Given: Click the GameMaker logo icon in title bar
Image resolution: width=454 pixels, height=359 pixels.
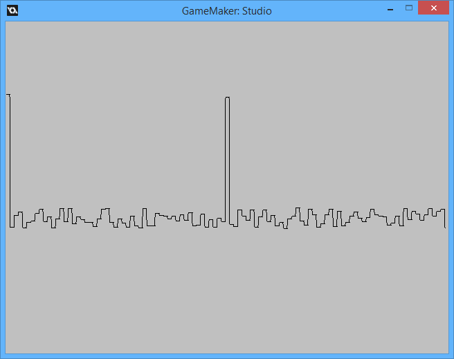Looking at the screenshot, I should [x=12, y=10].
